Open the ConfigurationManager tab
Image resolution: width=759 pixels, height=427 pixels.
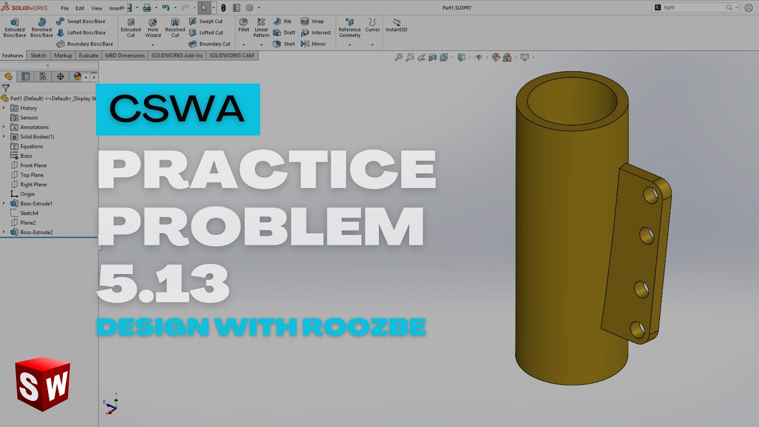coord(43,77)
